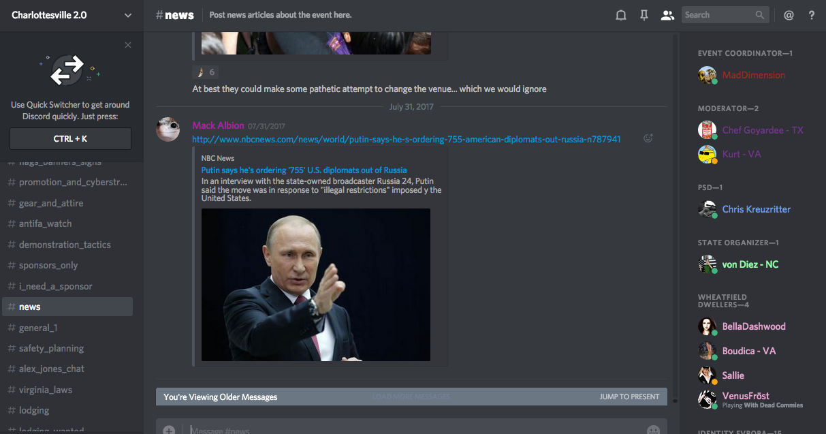Open recent mentions @ icon
This screenshot has width=826, height=434.
[x=789, y=15]
